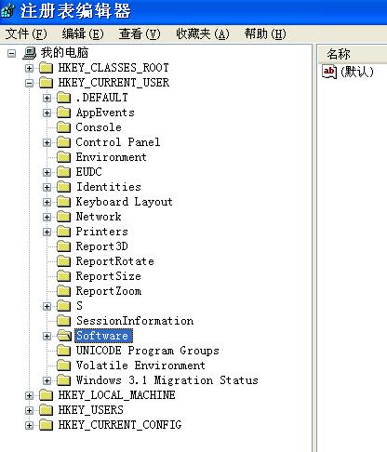The width and height of the screenshot is (387, 452).
Task: Click the open folder icon beside Software
Action: click(64, 336)
